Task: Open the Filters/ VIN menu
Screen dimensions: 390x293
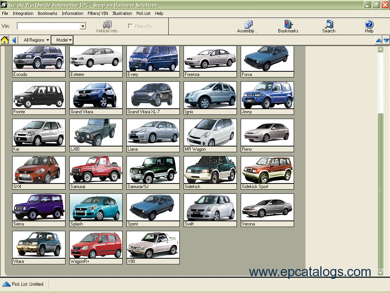Action: click(x=98, y=13)
